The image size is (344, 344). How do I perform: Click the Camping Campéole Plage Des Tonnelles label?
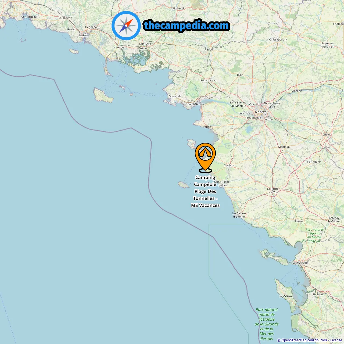205,191
